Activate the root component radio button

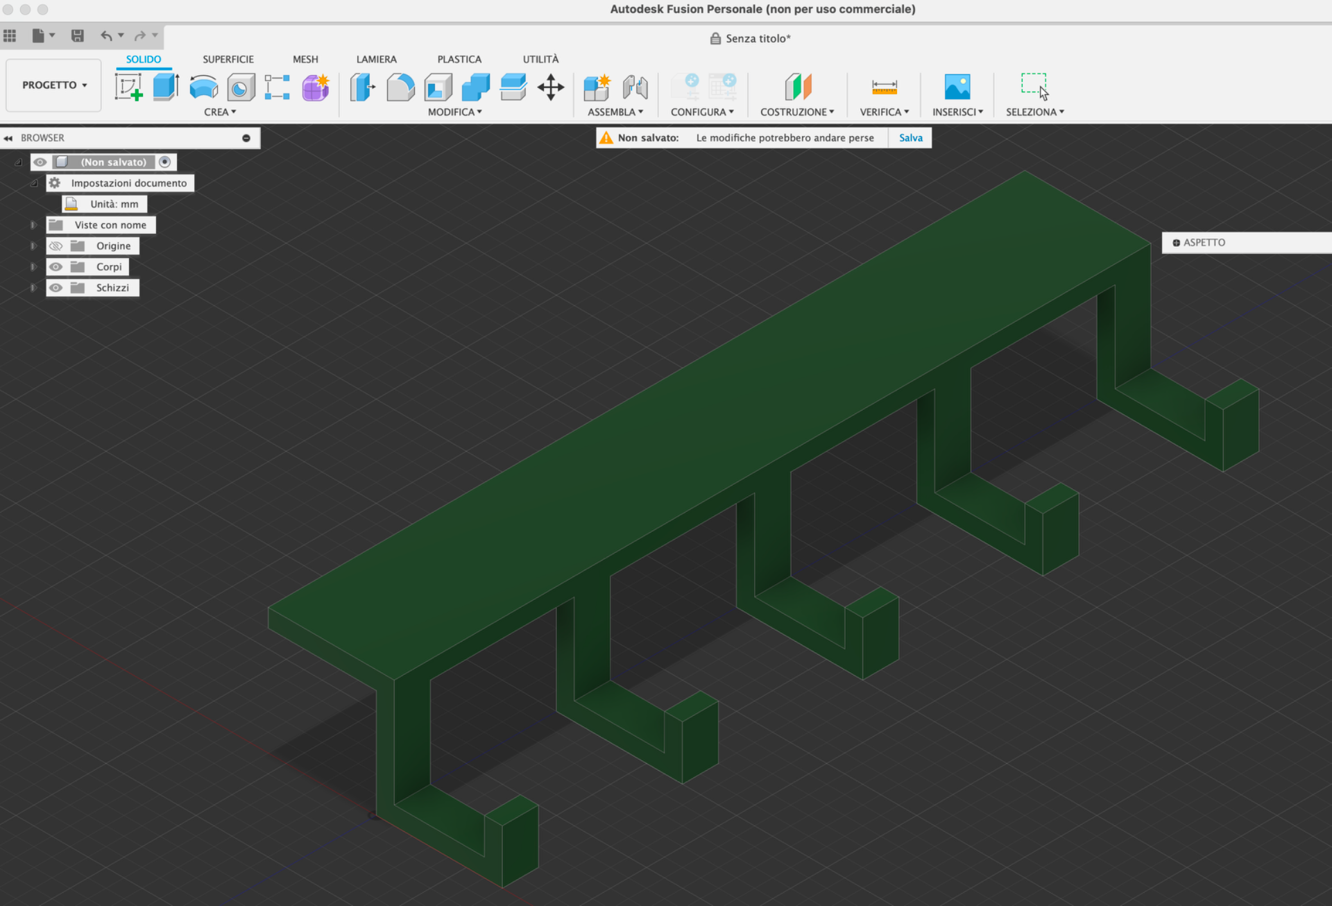point(165,162)
